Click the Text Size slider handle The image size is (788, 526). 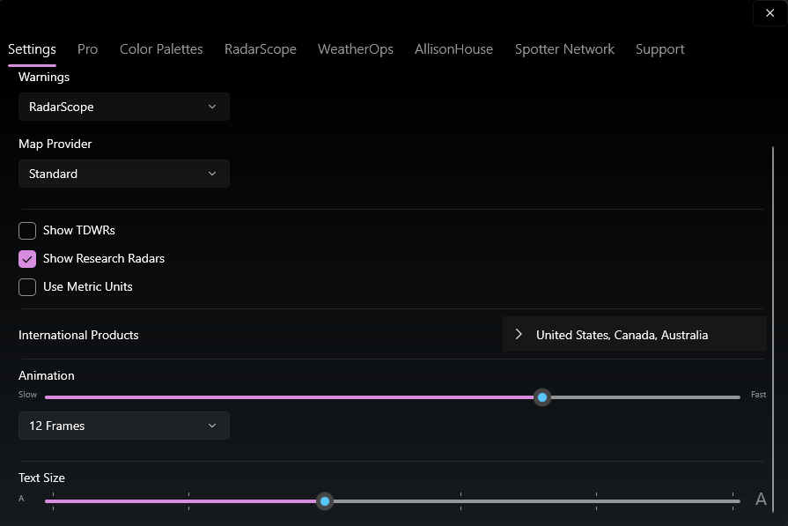click(x=325, y=501)
